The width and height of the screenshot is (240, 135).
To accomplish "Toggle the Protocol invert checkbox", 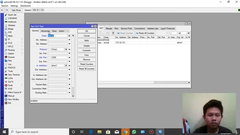I will coord(49,49).
